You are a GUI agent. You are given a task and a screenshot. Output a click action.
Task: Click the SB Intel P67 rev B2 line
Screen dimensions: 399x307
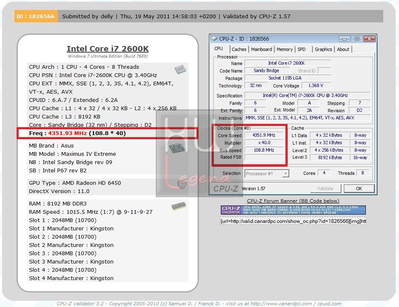click(x=58, y=170)
